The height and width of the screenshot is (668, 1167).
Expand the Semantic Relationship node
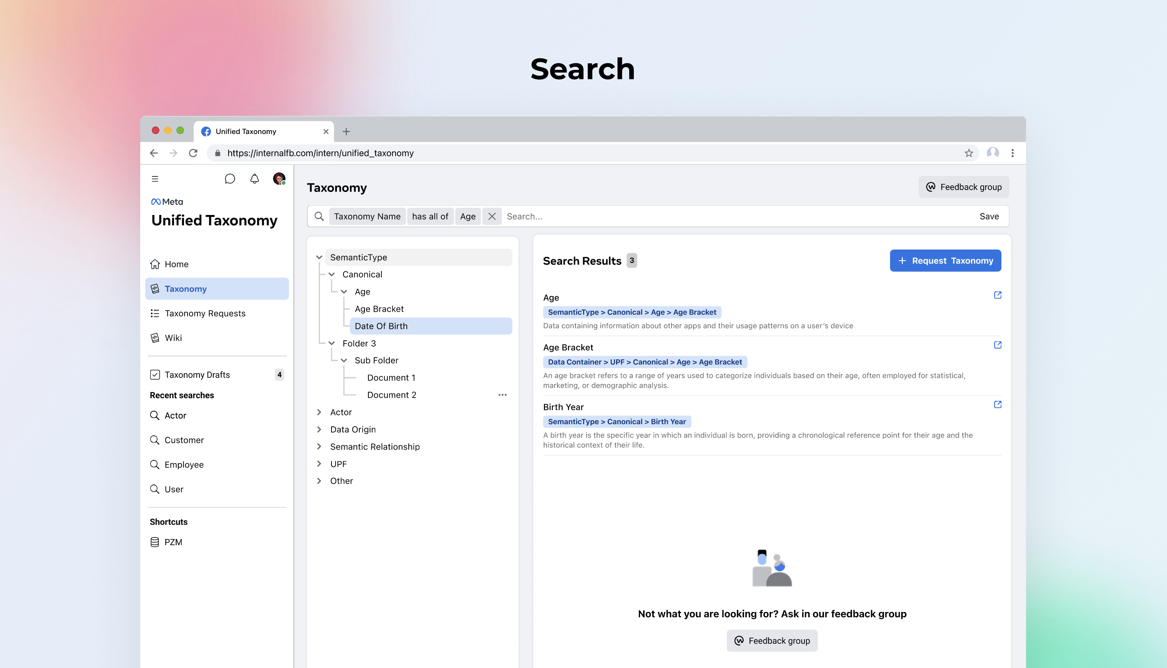(x=319, y=447)
